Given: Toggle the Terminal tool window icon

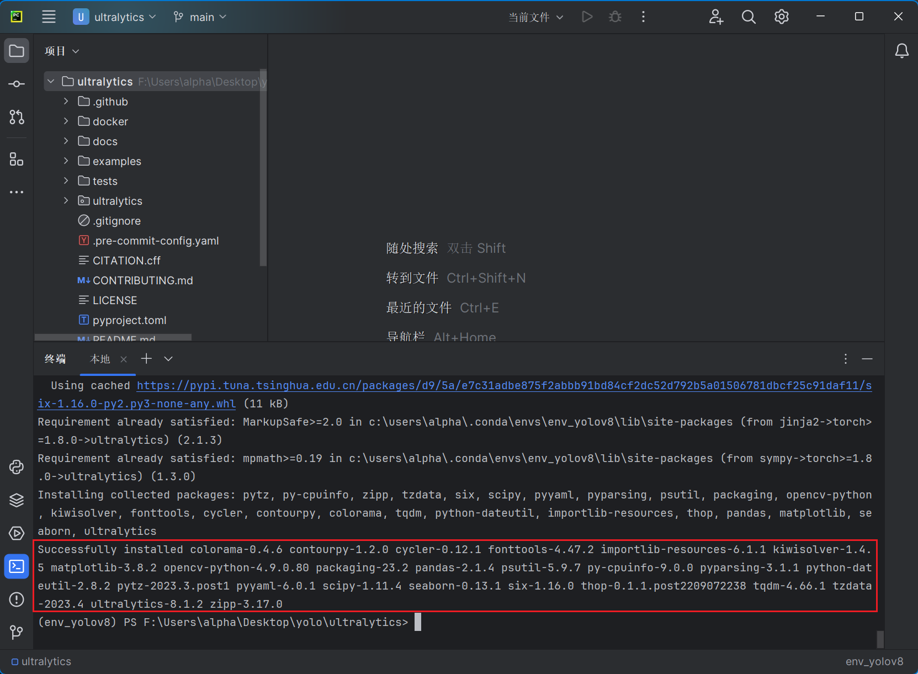Looking at the screenshot, I should coord(17,566).
